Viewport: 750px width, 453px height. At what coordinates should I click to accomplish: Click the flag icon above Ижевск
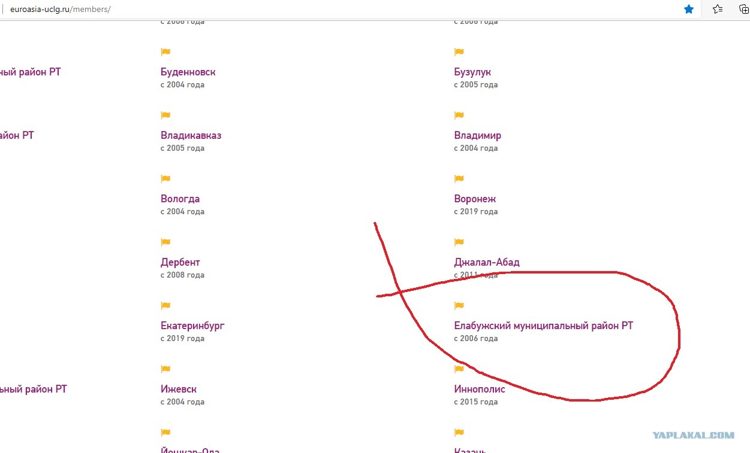(x=166, y=369)
